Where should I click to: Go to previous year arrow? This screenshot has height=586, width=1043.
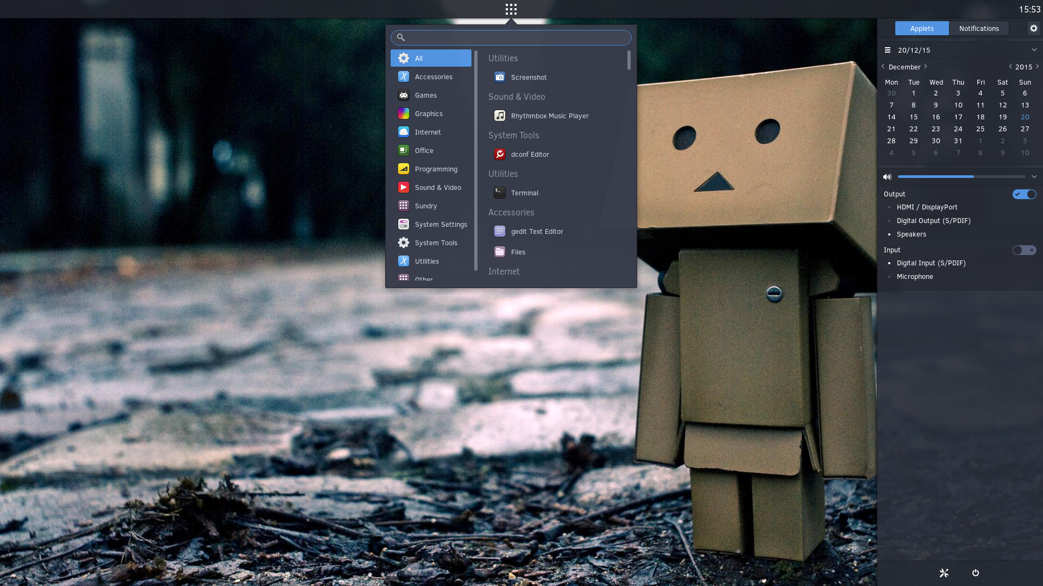(1010, 67)
